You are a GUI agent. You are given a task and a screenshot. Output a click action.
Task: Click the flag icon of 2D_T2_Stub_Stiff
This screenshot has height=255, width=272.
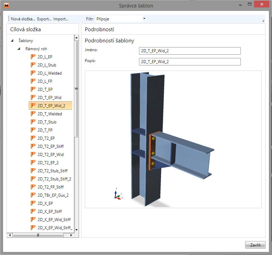click(33, 171)
